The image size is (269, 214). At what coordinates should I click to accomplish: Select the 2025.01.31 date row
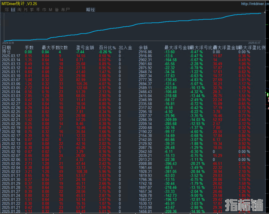(x=11, y=176)
